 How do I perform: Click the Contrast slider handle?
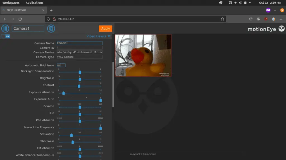coord(79,86)
